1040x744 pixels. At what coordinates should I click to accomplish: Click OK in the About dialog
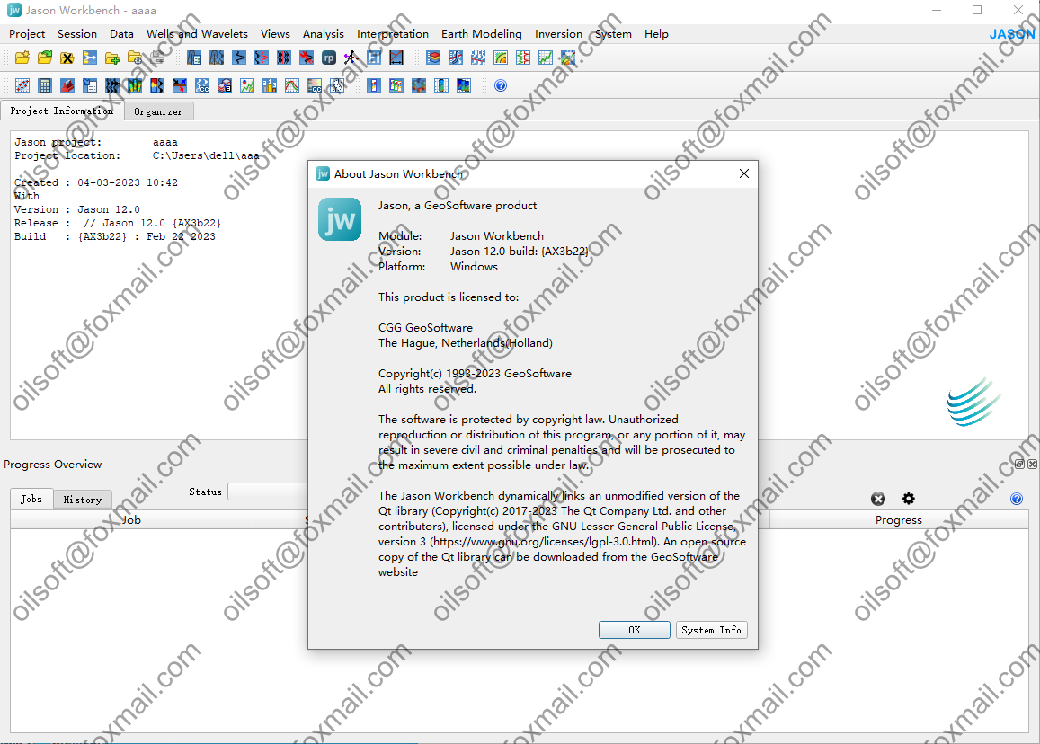pos(634,630)
